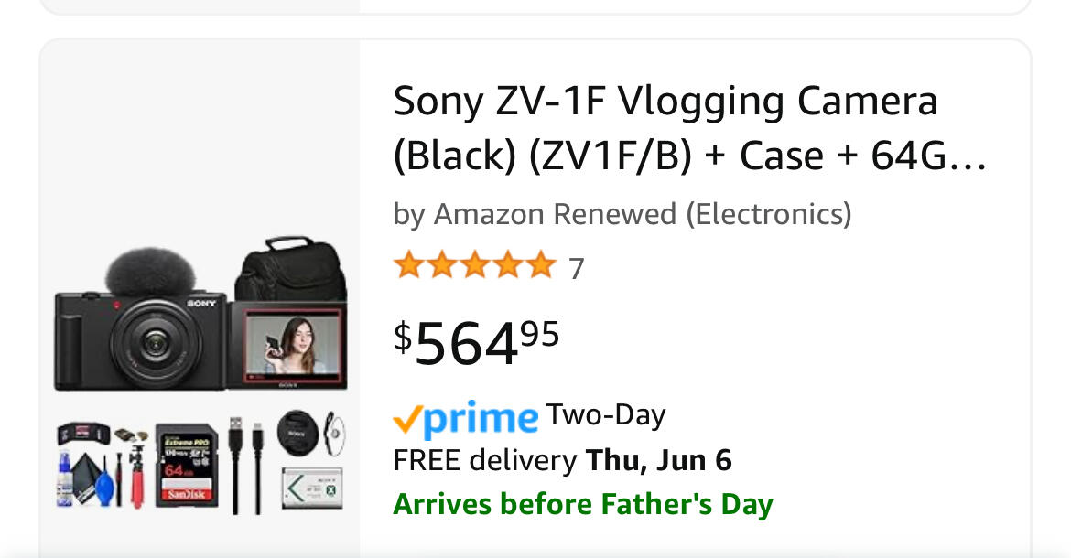Click the blue air blower cleaning kit
This screenshot has height=558, width=1071.
point(104,482)
